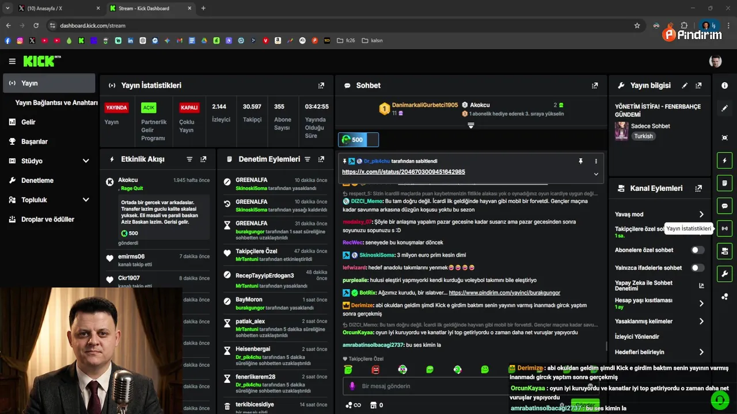Toggle chat bubble icon in right sidebar

point(724,206)
